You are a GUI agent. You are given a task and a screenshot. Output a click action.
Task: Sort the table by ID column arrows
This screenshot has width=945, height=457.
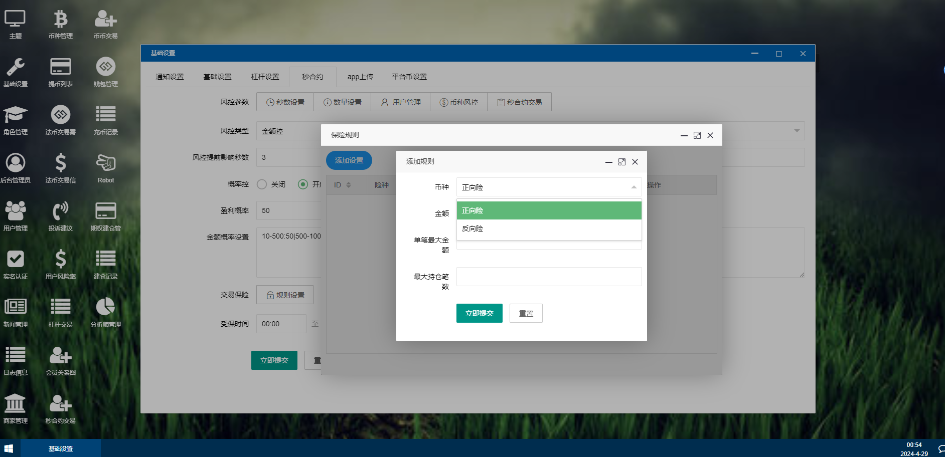click(x=349, y=185)
